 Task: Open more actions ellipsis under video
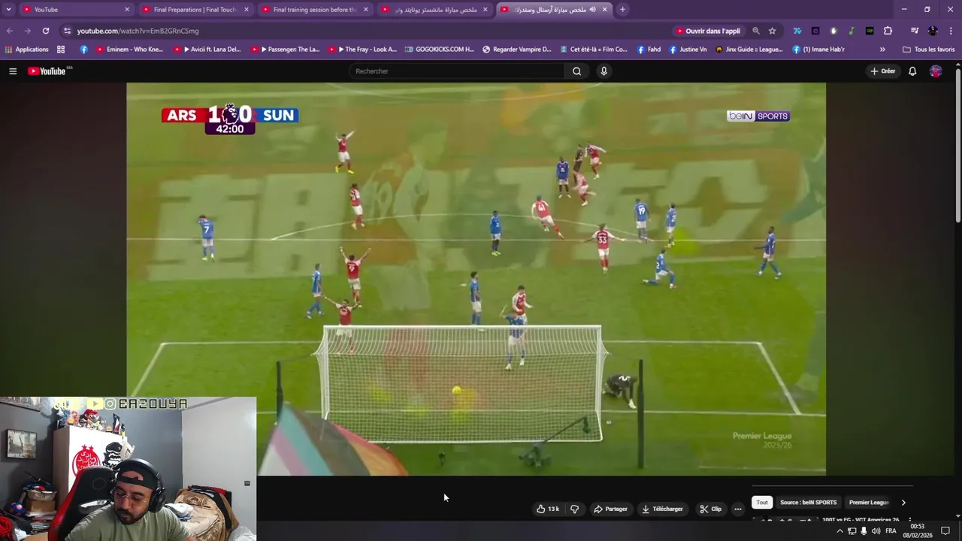(738, 509)
